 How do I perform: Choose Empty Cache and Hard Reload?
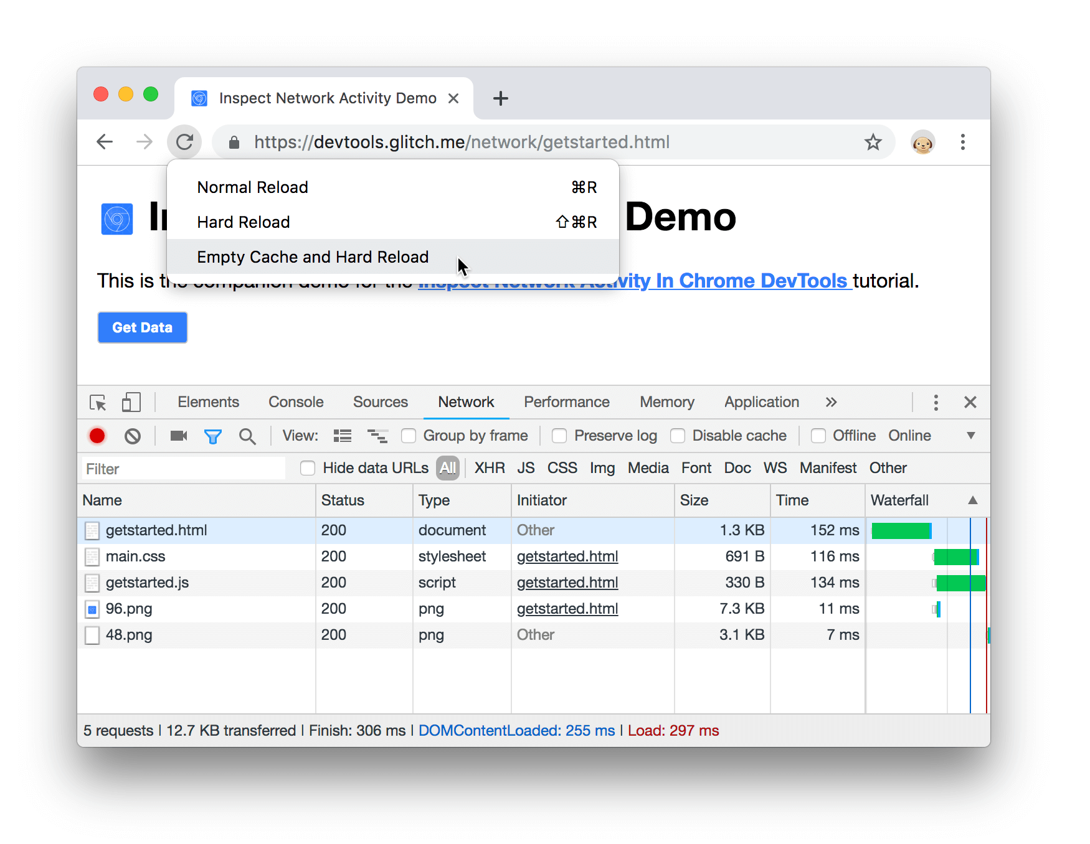(393, 257)
